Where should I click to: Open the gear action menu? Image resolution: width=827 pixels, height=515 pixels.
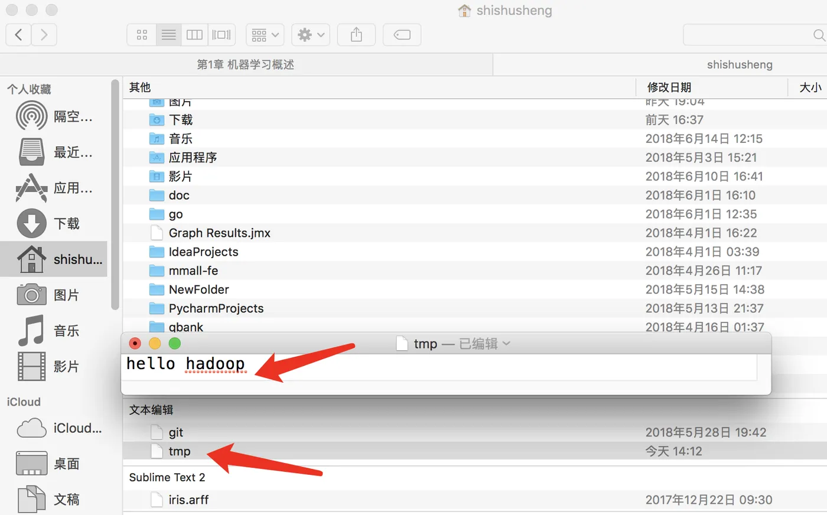click(x=311, y=35)
